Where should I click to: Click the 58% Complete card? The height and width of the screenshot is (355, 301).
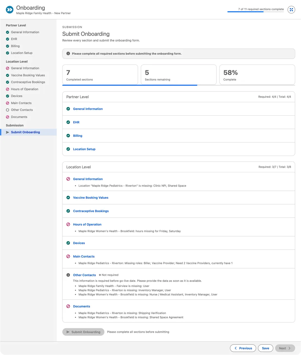(x=257, y=75)
